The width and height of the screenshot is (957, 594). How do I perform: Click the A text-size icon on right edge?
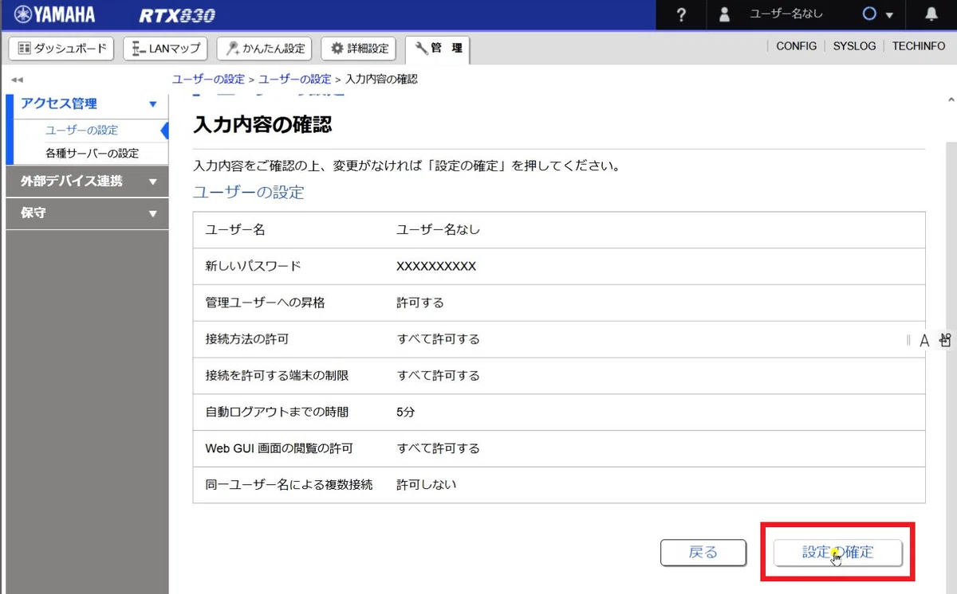click(x=924, y=341)
